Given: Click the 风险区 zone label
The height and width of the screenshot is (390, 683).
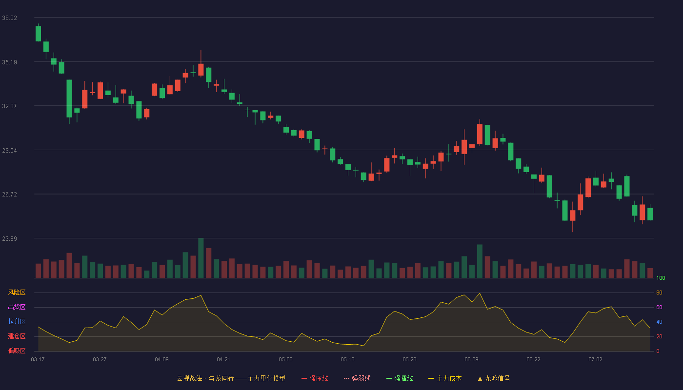Looking at the screenshot, I should 17,292.
